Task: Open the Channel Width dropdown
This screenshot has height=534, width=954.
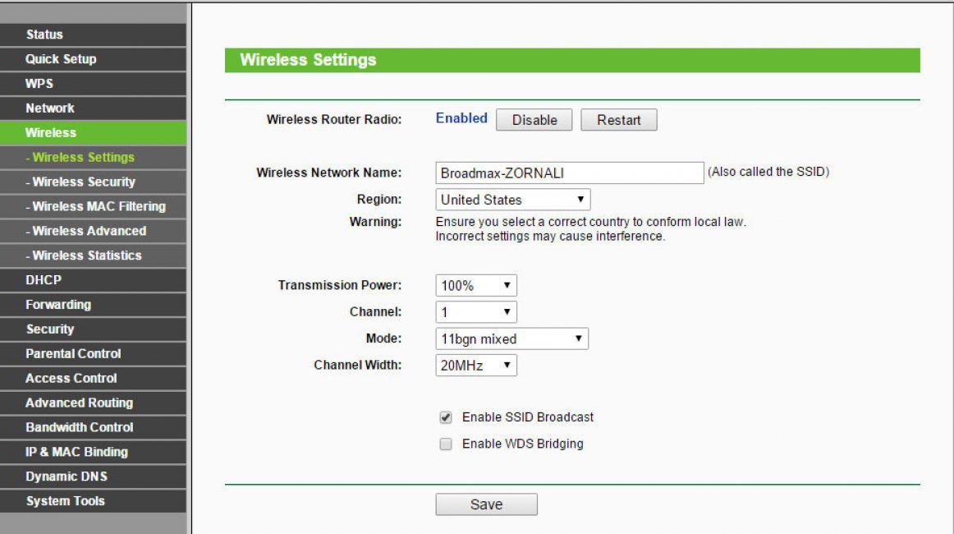Action: click(x=476, y=366)
